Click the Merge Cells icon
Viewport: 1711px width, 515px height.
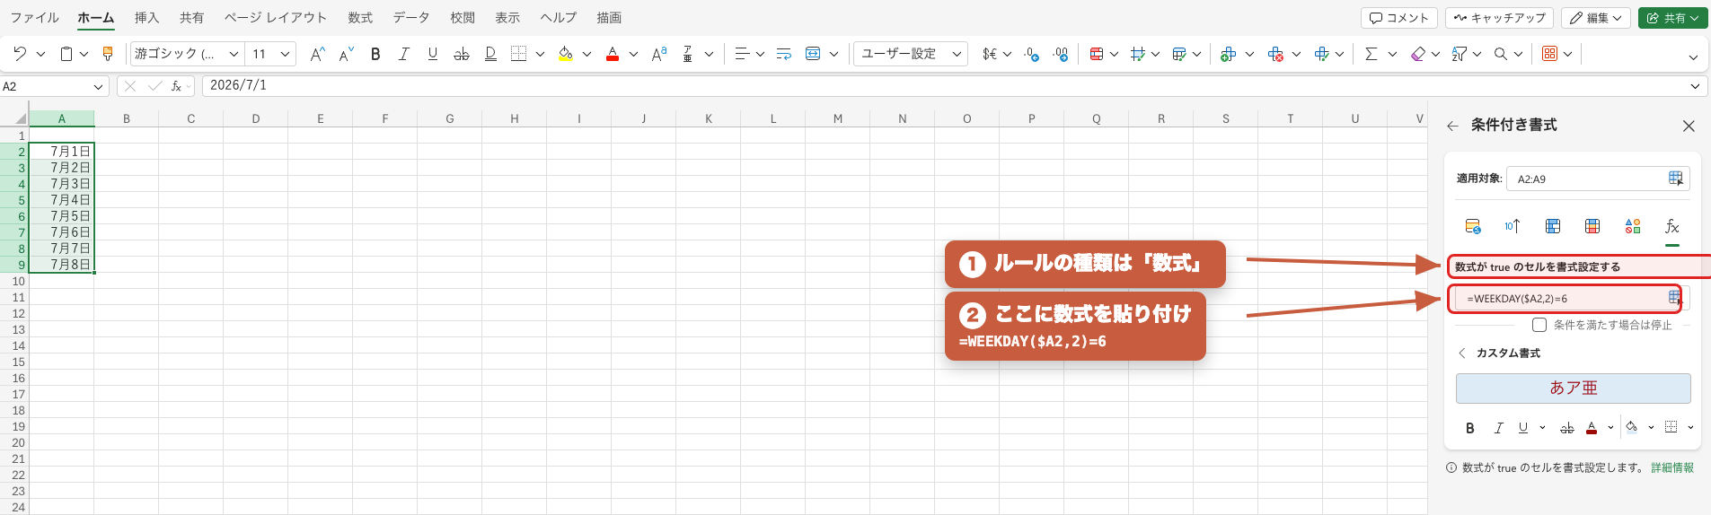point(813,54)
